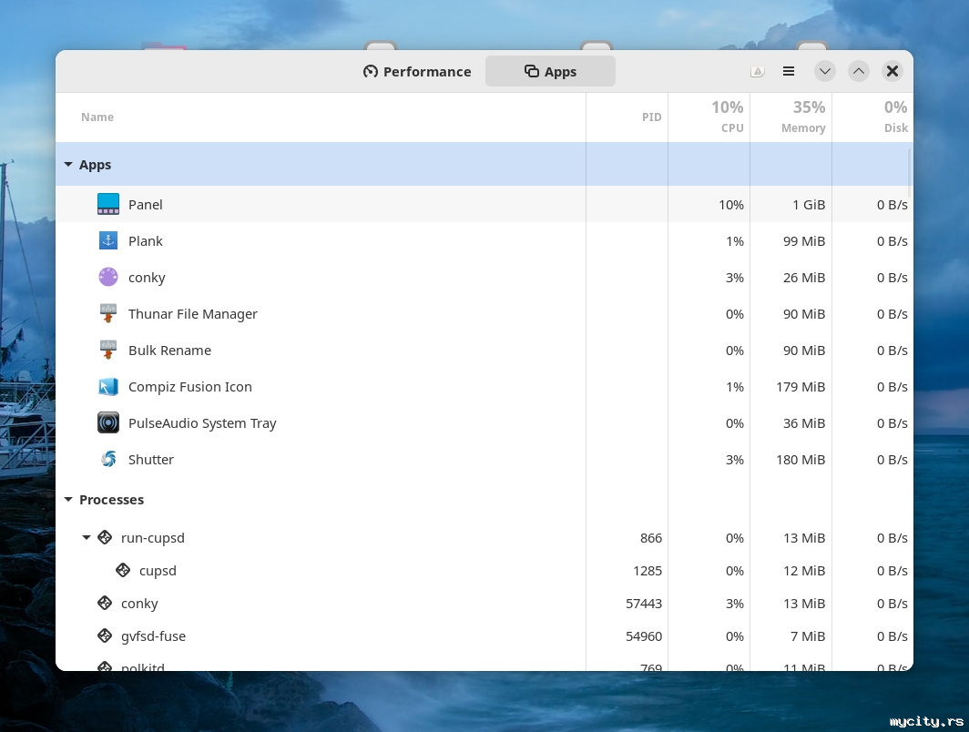This screenshot has width=969, height=732.
Task: Click the warning indicator icon in header
Action: tap(758, 72)
